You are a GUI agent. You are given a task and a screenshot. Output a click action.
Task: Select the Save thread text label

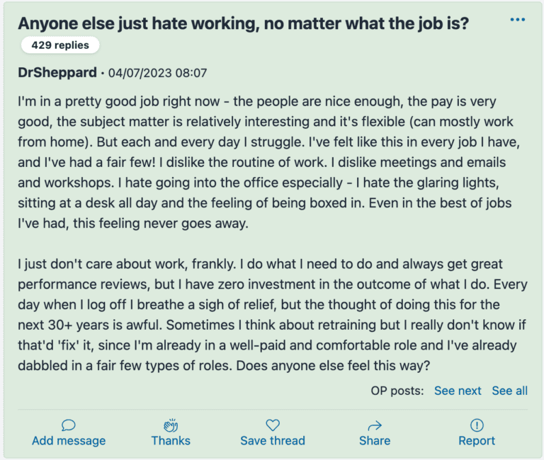coord(273,441)
